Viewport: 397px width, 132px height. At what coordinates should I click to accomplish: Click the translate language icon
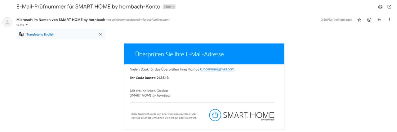tap(21, 34)
